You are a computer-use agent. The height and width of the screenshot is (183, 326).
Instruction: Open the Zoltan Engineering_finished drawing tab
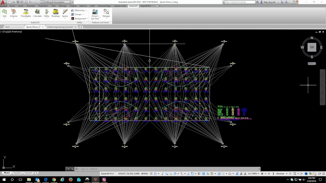tap(60, 27)
